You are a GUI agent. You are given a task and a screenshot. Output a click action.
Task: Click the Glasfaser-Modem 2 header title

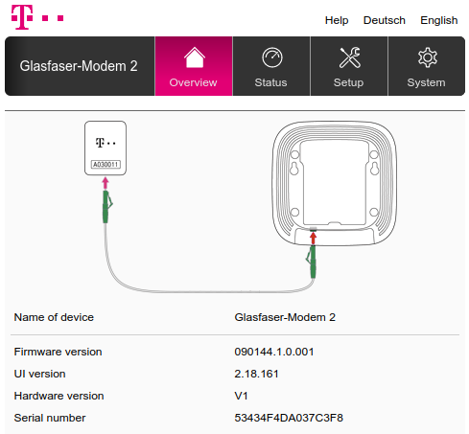tap(79, 66)
